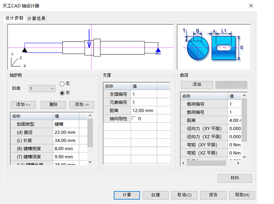Click scroll-up arrow of 轴参数 table
Image resolution: width=274 pixels, height=204 pixels.
pos(90,116)
